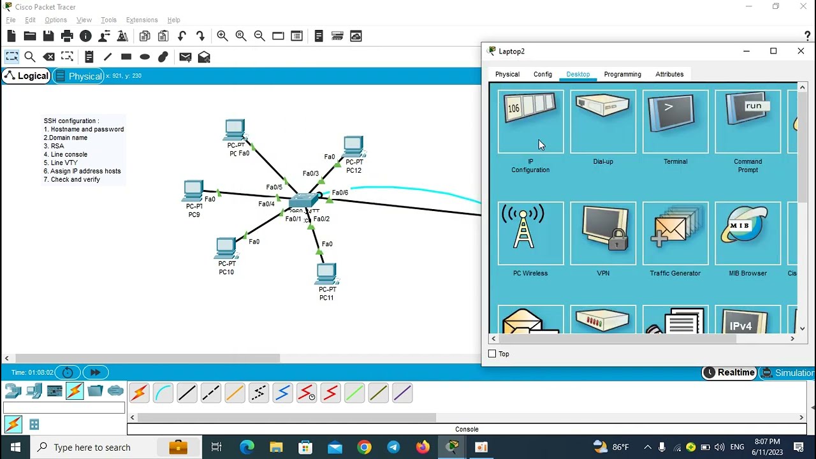Select the console cable connection
The image size is (816, 459).
(163, 393)
